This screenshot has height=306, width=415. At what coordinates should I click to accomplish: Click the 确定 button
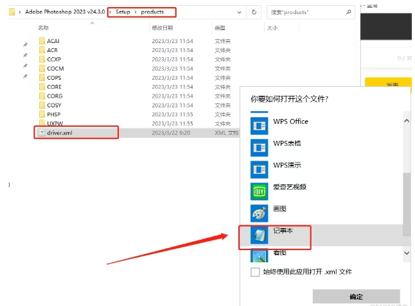[357, 296]
